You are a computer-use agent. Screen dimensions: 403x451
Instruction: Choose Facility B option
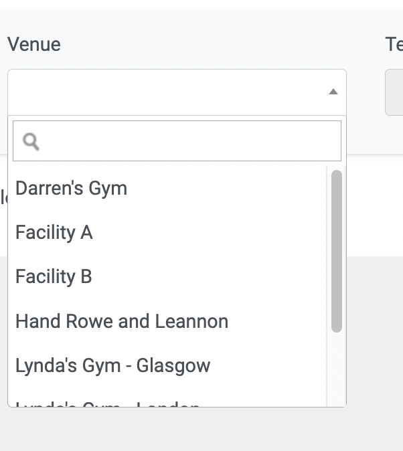pyautogui.click(x=54, y=276)
